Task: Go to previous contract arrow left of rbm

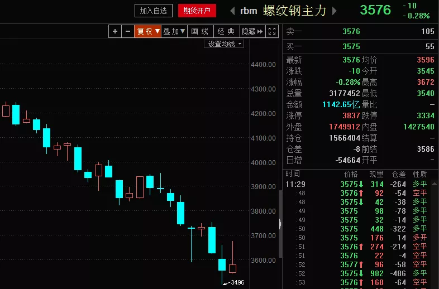Action: tap(232, 11)
